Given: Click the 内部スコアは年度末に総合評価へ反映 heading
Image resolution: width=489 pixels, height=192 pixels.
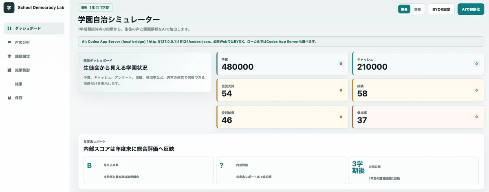Looking at the screenshot, I should click(x=129, y=149).
